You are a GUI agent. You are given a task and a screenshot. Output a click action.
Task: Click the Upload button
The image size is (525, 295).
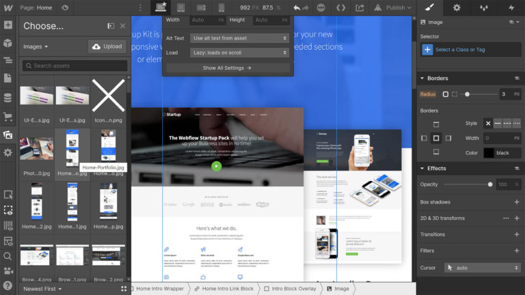[107, 46]
